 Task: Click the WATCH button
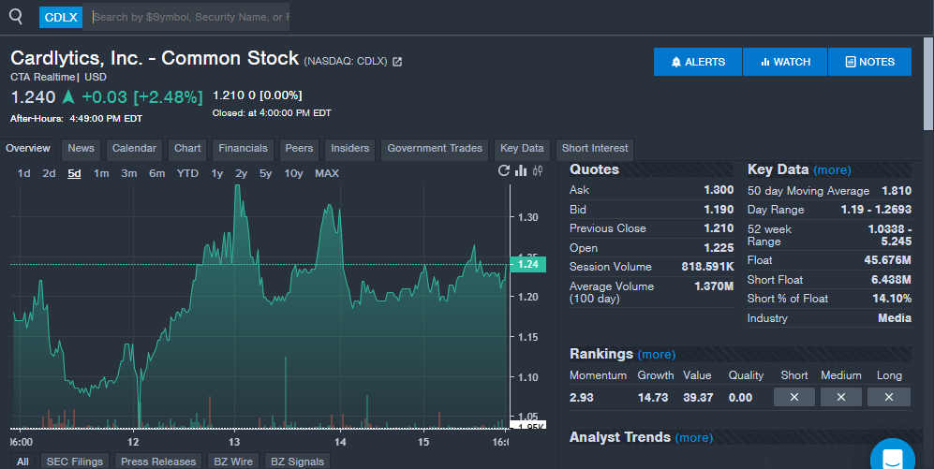tap(785, 62)
